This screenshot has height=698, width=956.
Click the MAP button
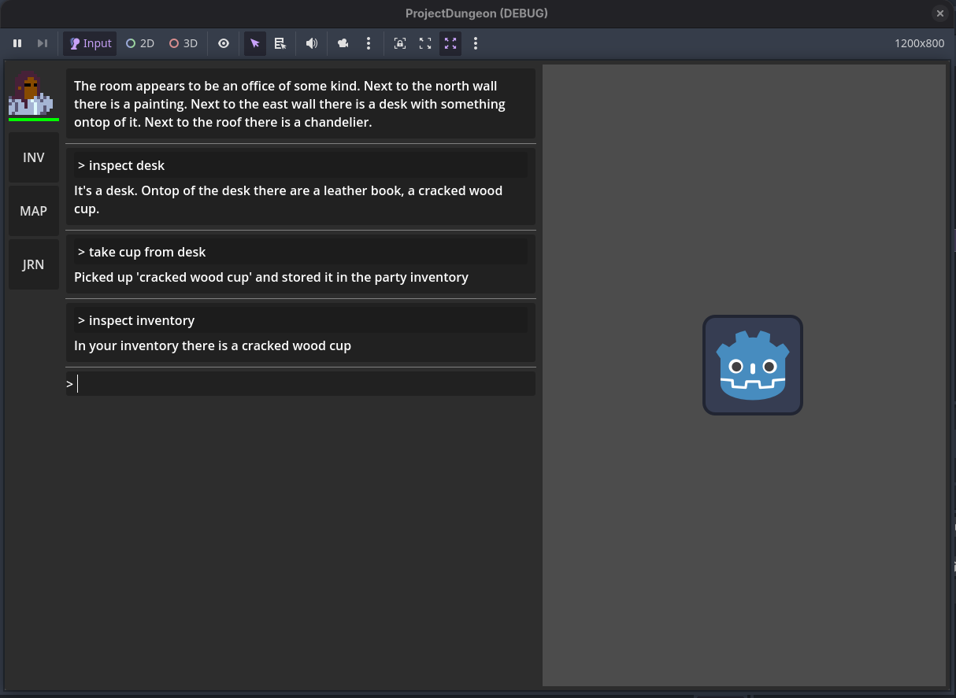click(33, 211)
